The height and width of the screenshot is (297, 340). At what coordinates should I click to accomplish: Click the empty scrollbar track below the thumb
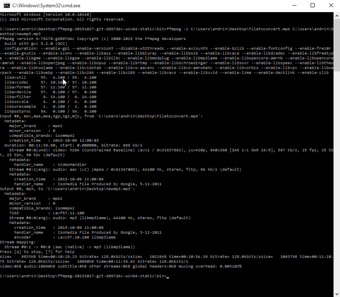click(337, 180)
